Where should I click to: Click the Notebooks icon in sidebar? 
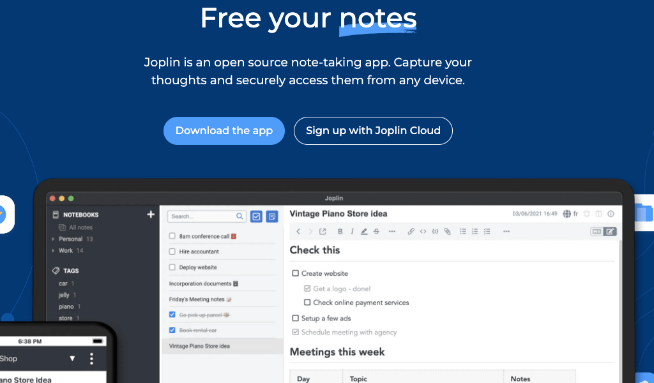click(x=56, y=214)
